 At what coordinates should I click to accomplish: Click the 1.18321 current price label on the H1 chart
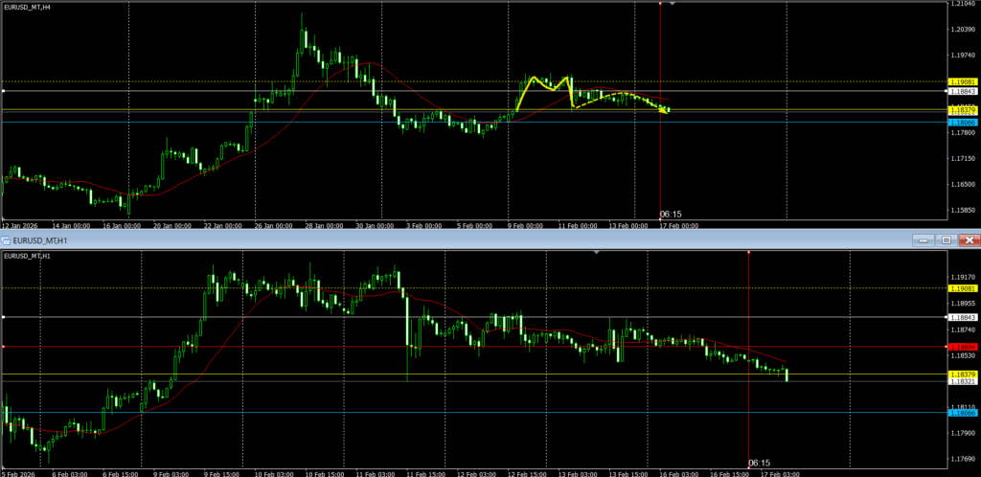click(x=962, y=381)
